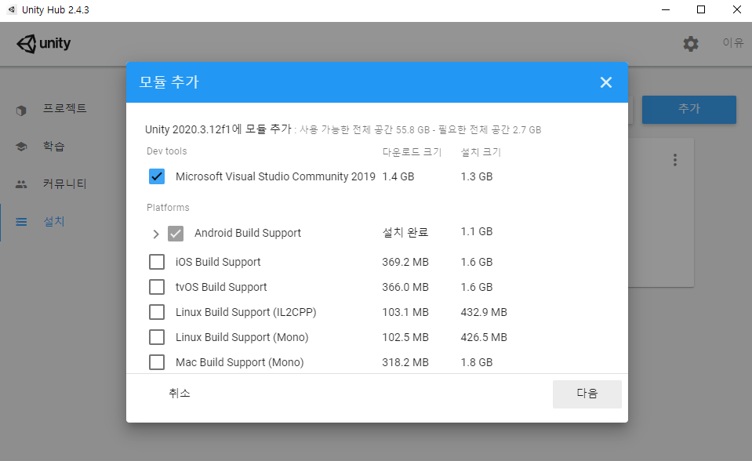This screenshot has height=461, width=752.
Task: Click the iOS Build Support label
Action: [218, 262]
